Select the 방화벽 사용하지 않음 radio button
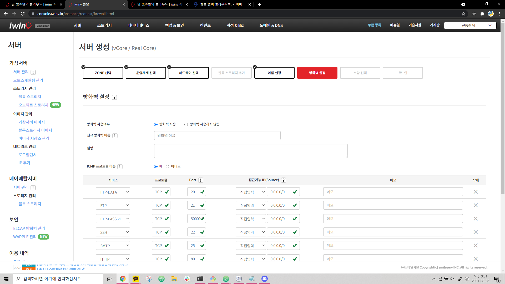This screenshot has width=505, height=284. click(x=186, y=125)
